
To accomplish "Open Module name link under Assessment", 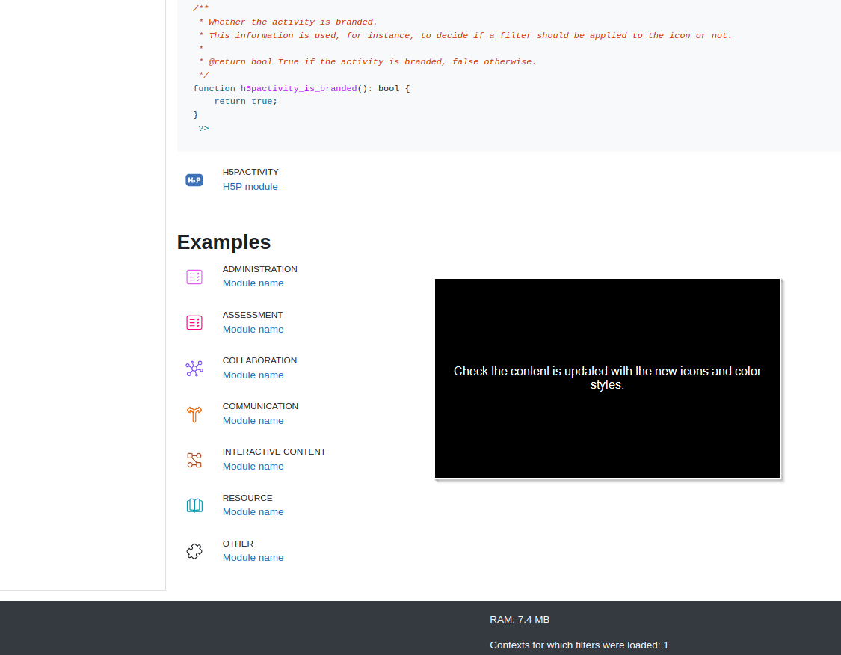I will (253, 330).
